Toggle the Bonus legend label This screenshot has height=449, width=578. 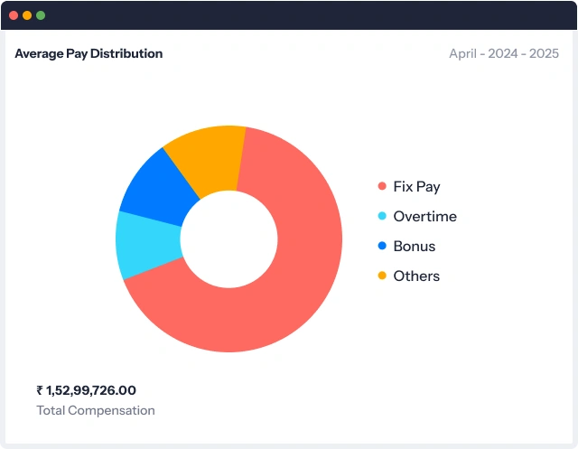click(415, 247)
